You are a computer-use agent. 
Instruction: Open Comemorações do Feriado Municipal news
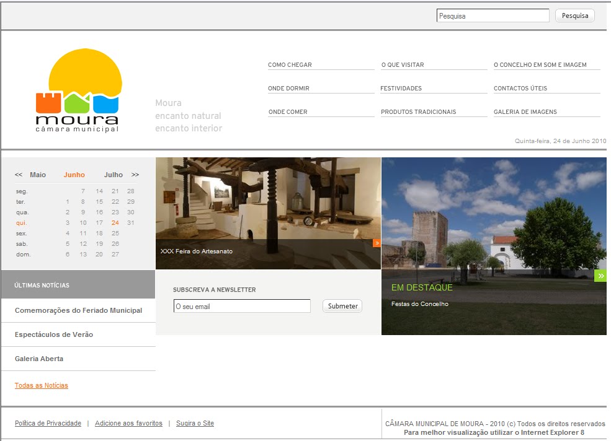pos(78,310)
